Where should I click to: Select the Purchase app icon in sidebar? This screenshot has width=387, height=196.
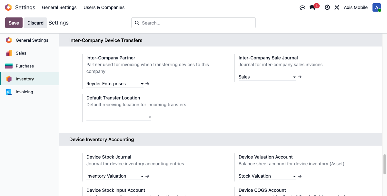click(x=9, y=66)
